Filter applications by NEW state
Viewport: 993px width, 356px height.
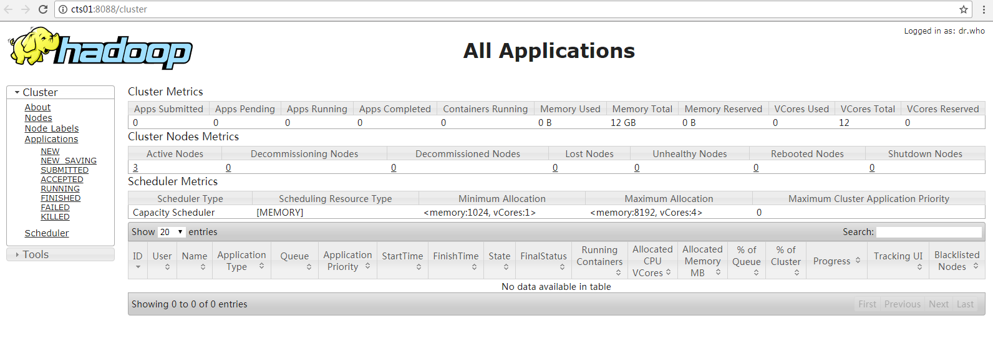[x=50, y=152]
